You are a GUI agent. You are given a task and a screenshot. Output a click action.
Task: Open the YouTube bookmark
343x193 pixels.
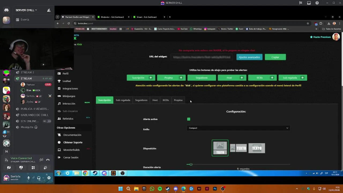pyautogui.click(x=182, y=29)
